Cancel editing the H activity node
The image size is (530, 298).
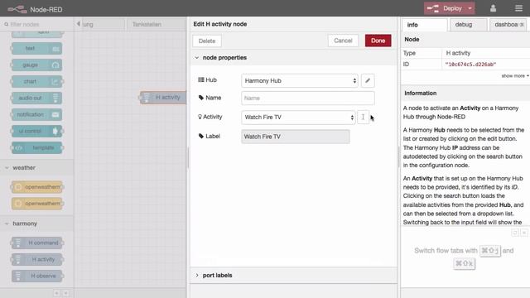pyautogui.click(x=343, y=41)
